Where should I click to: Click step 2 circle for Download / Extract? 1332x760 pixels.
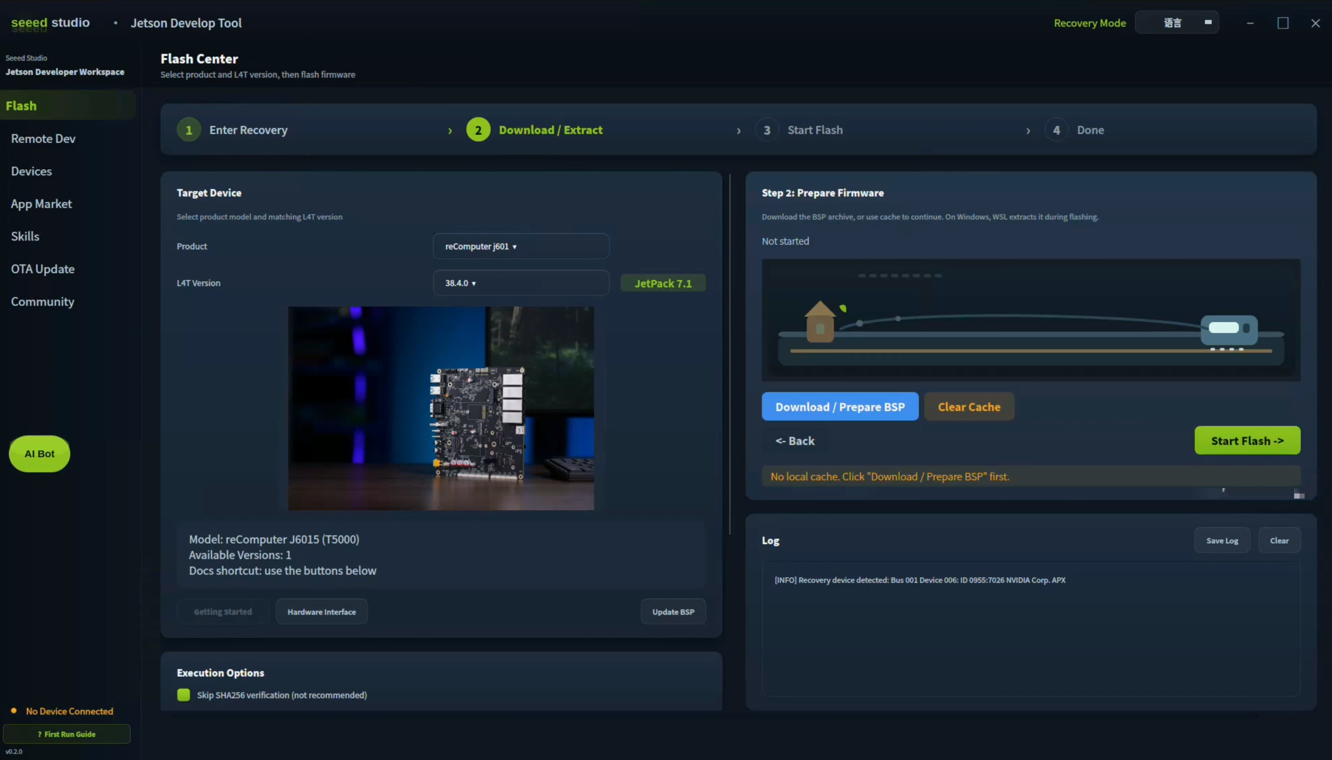pyautogui.click(x=478, y=130)
